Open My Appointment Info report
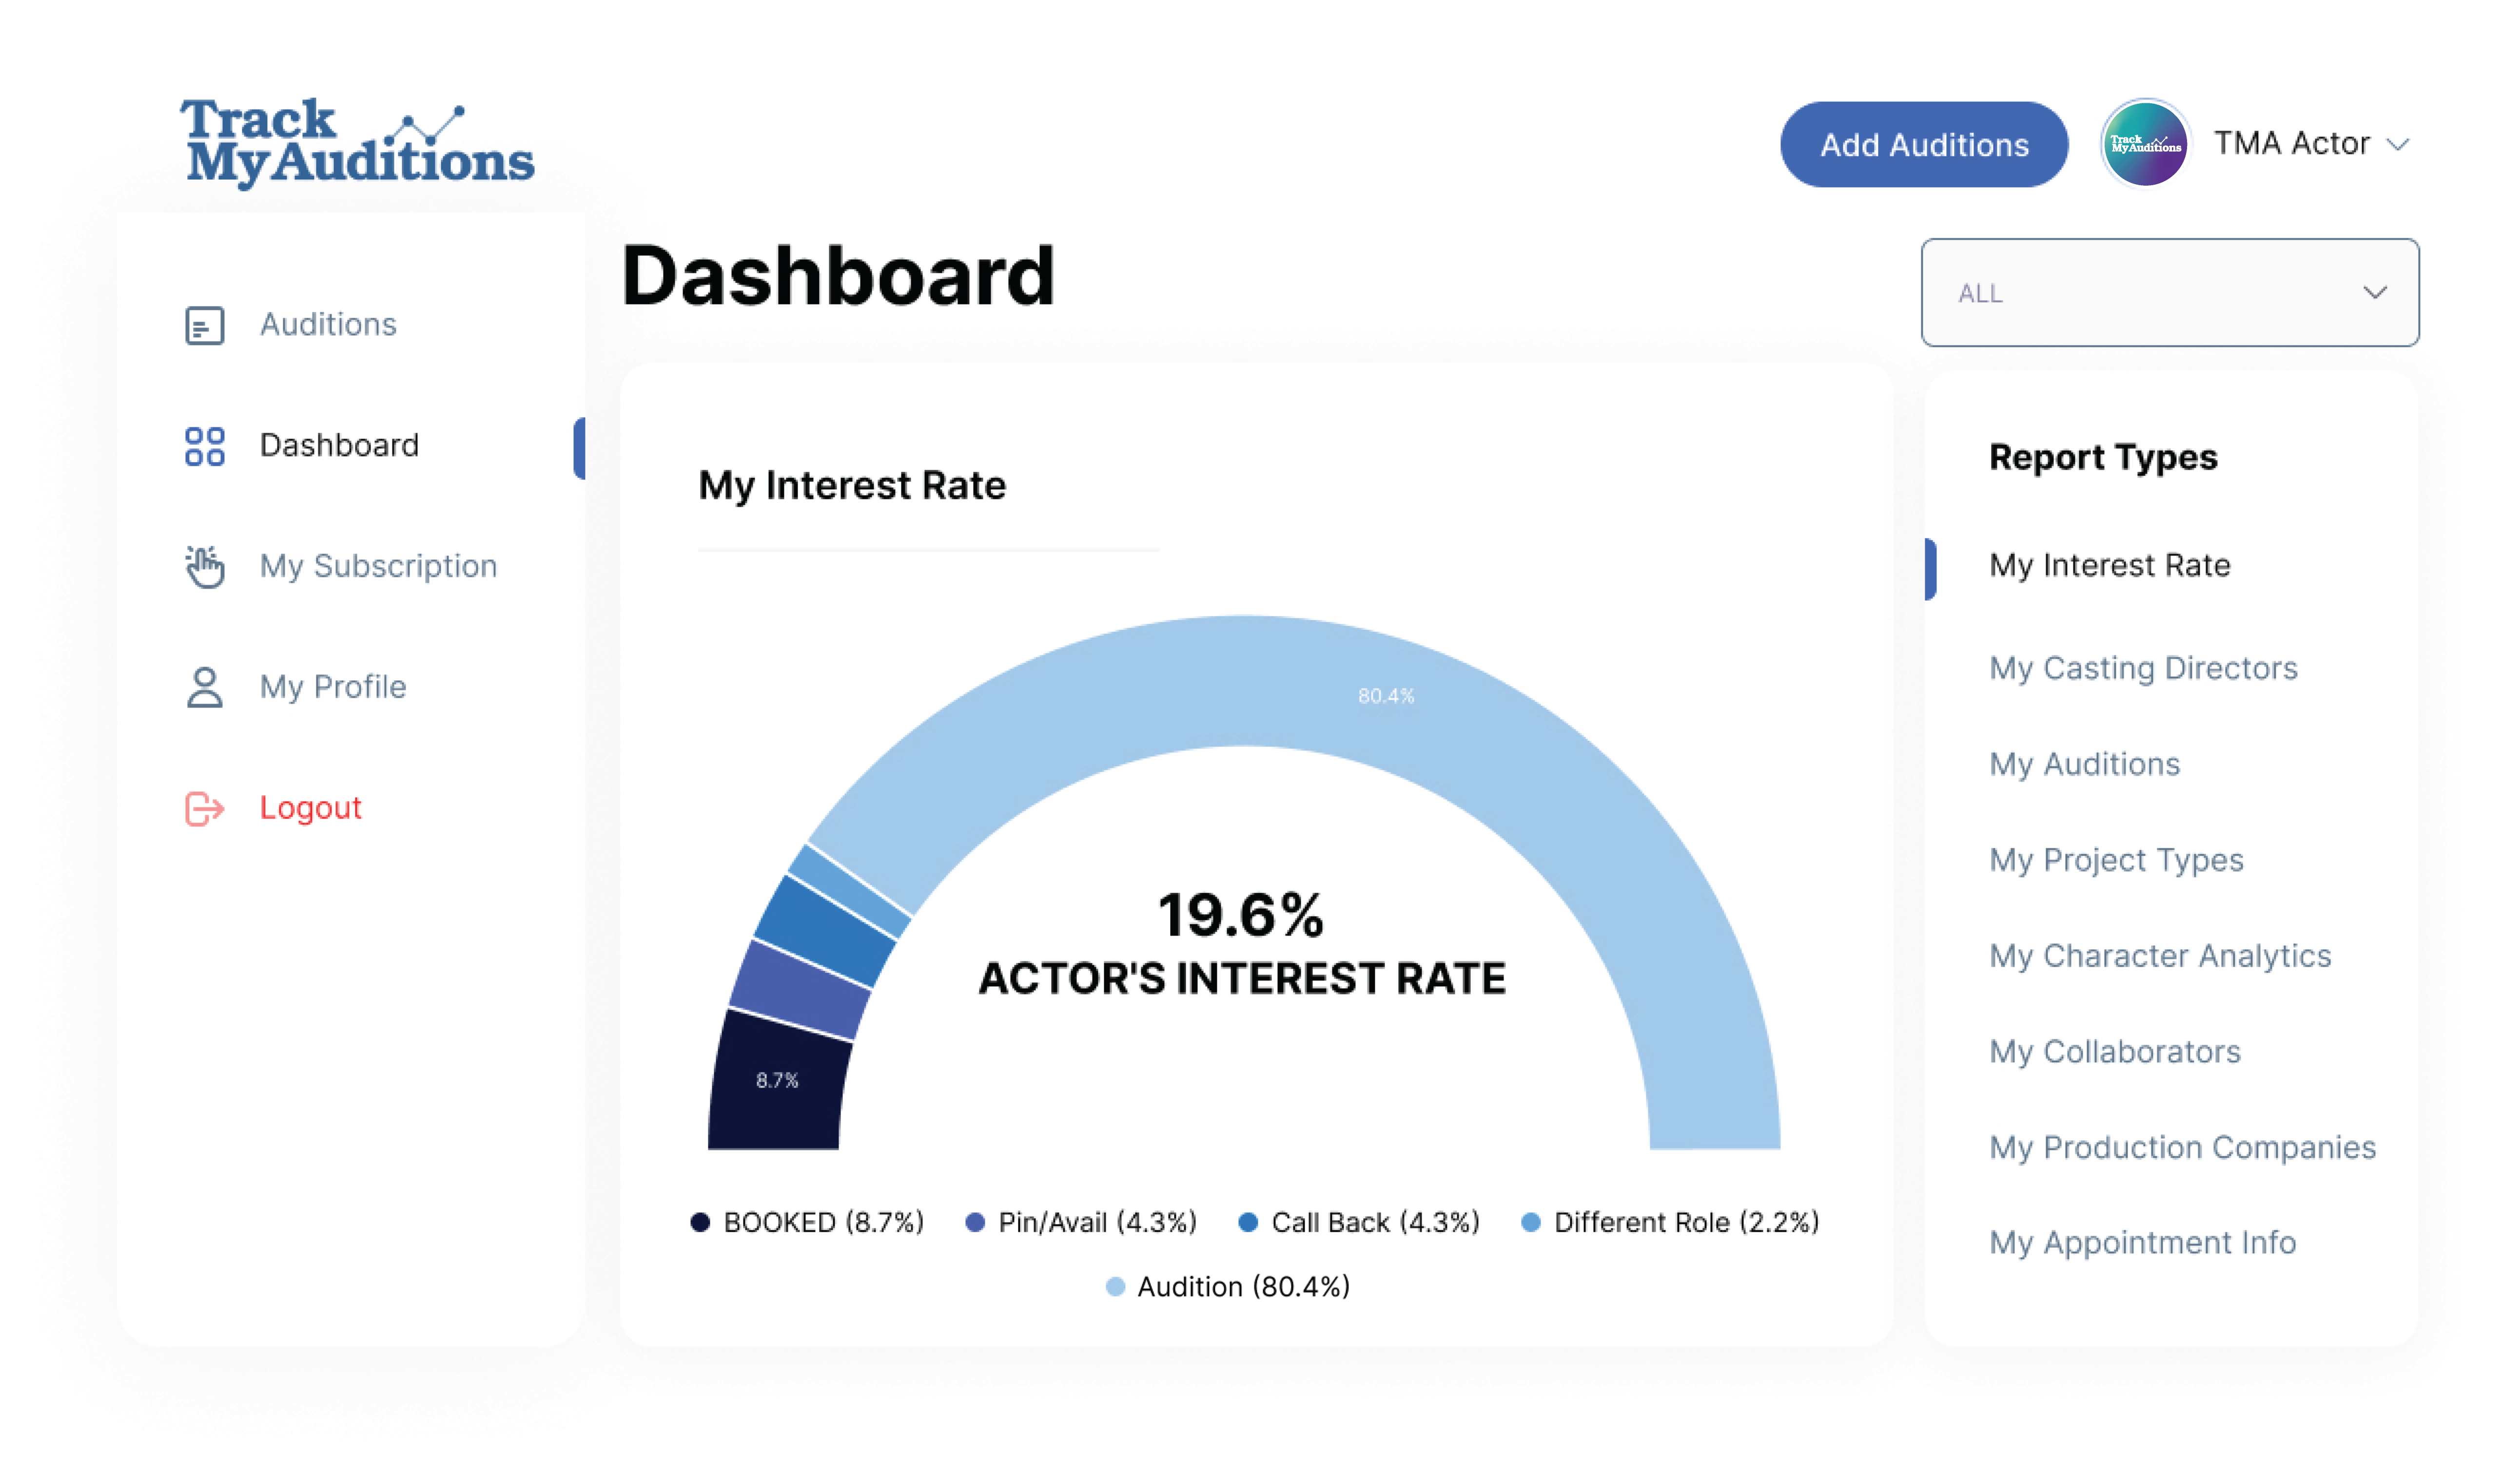The image size is (2520, 1472). tap(2142, 1243)
